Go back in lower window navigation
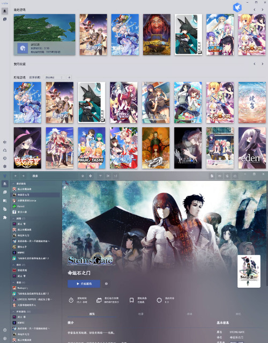Screen dimensions: 268x343 click(x=16, y=176)
